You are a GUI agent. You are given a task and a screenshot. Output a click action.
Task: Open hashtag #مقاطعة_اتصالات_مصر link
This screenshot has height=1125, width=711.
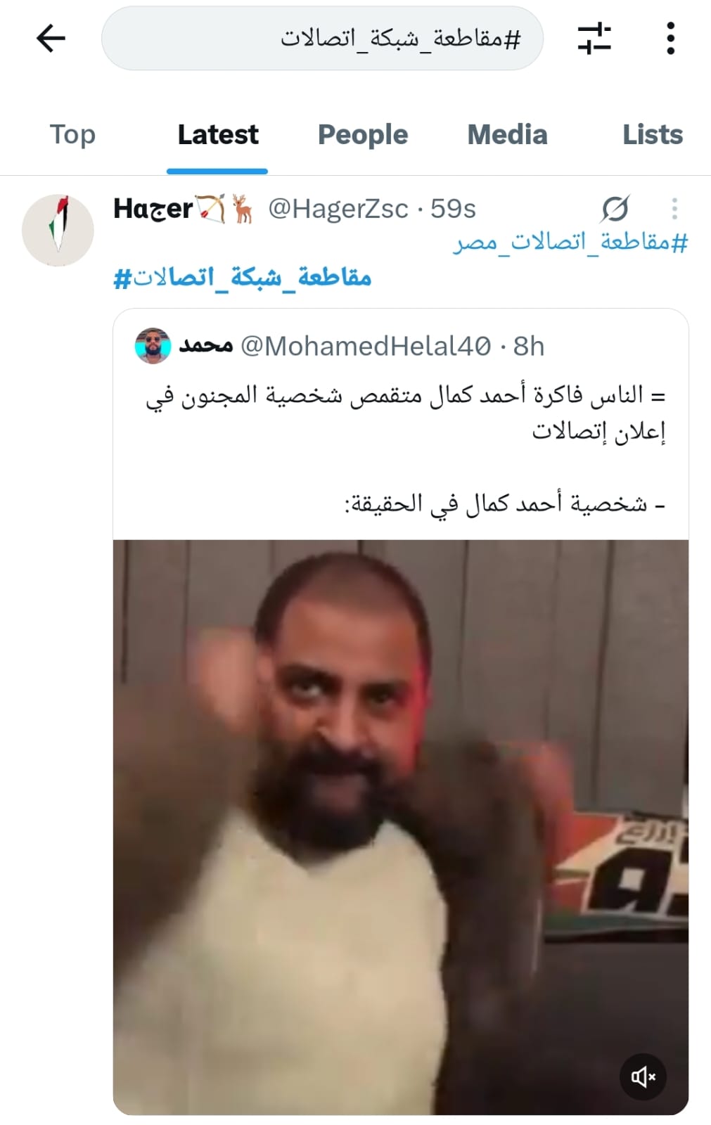(570, 243)
